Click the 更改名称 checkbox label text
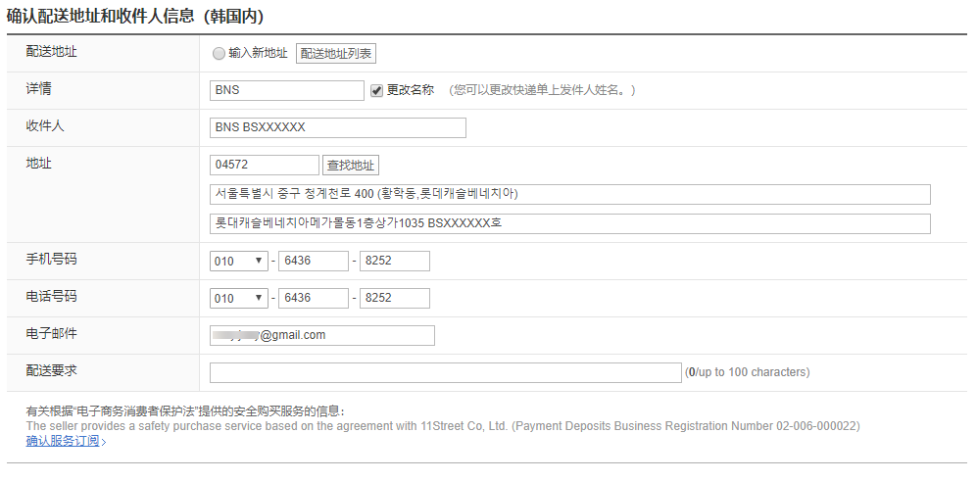Screen dimensions: 977x482 411,90
